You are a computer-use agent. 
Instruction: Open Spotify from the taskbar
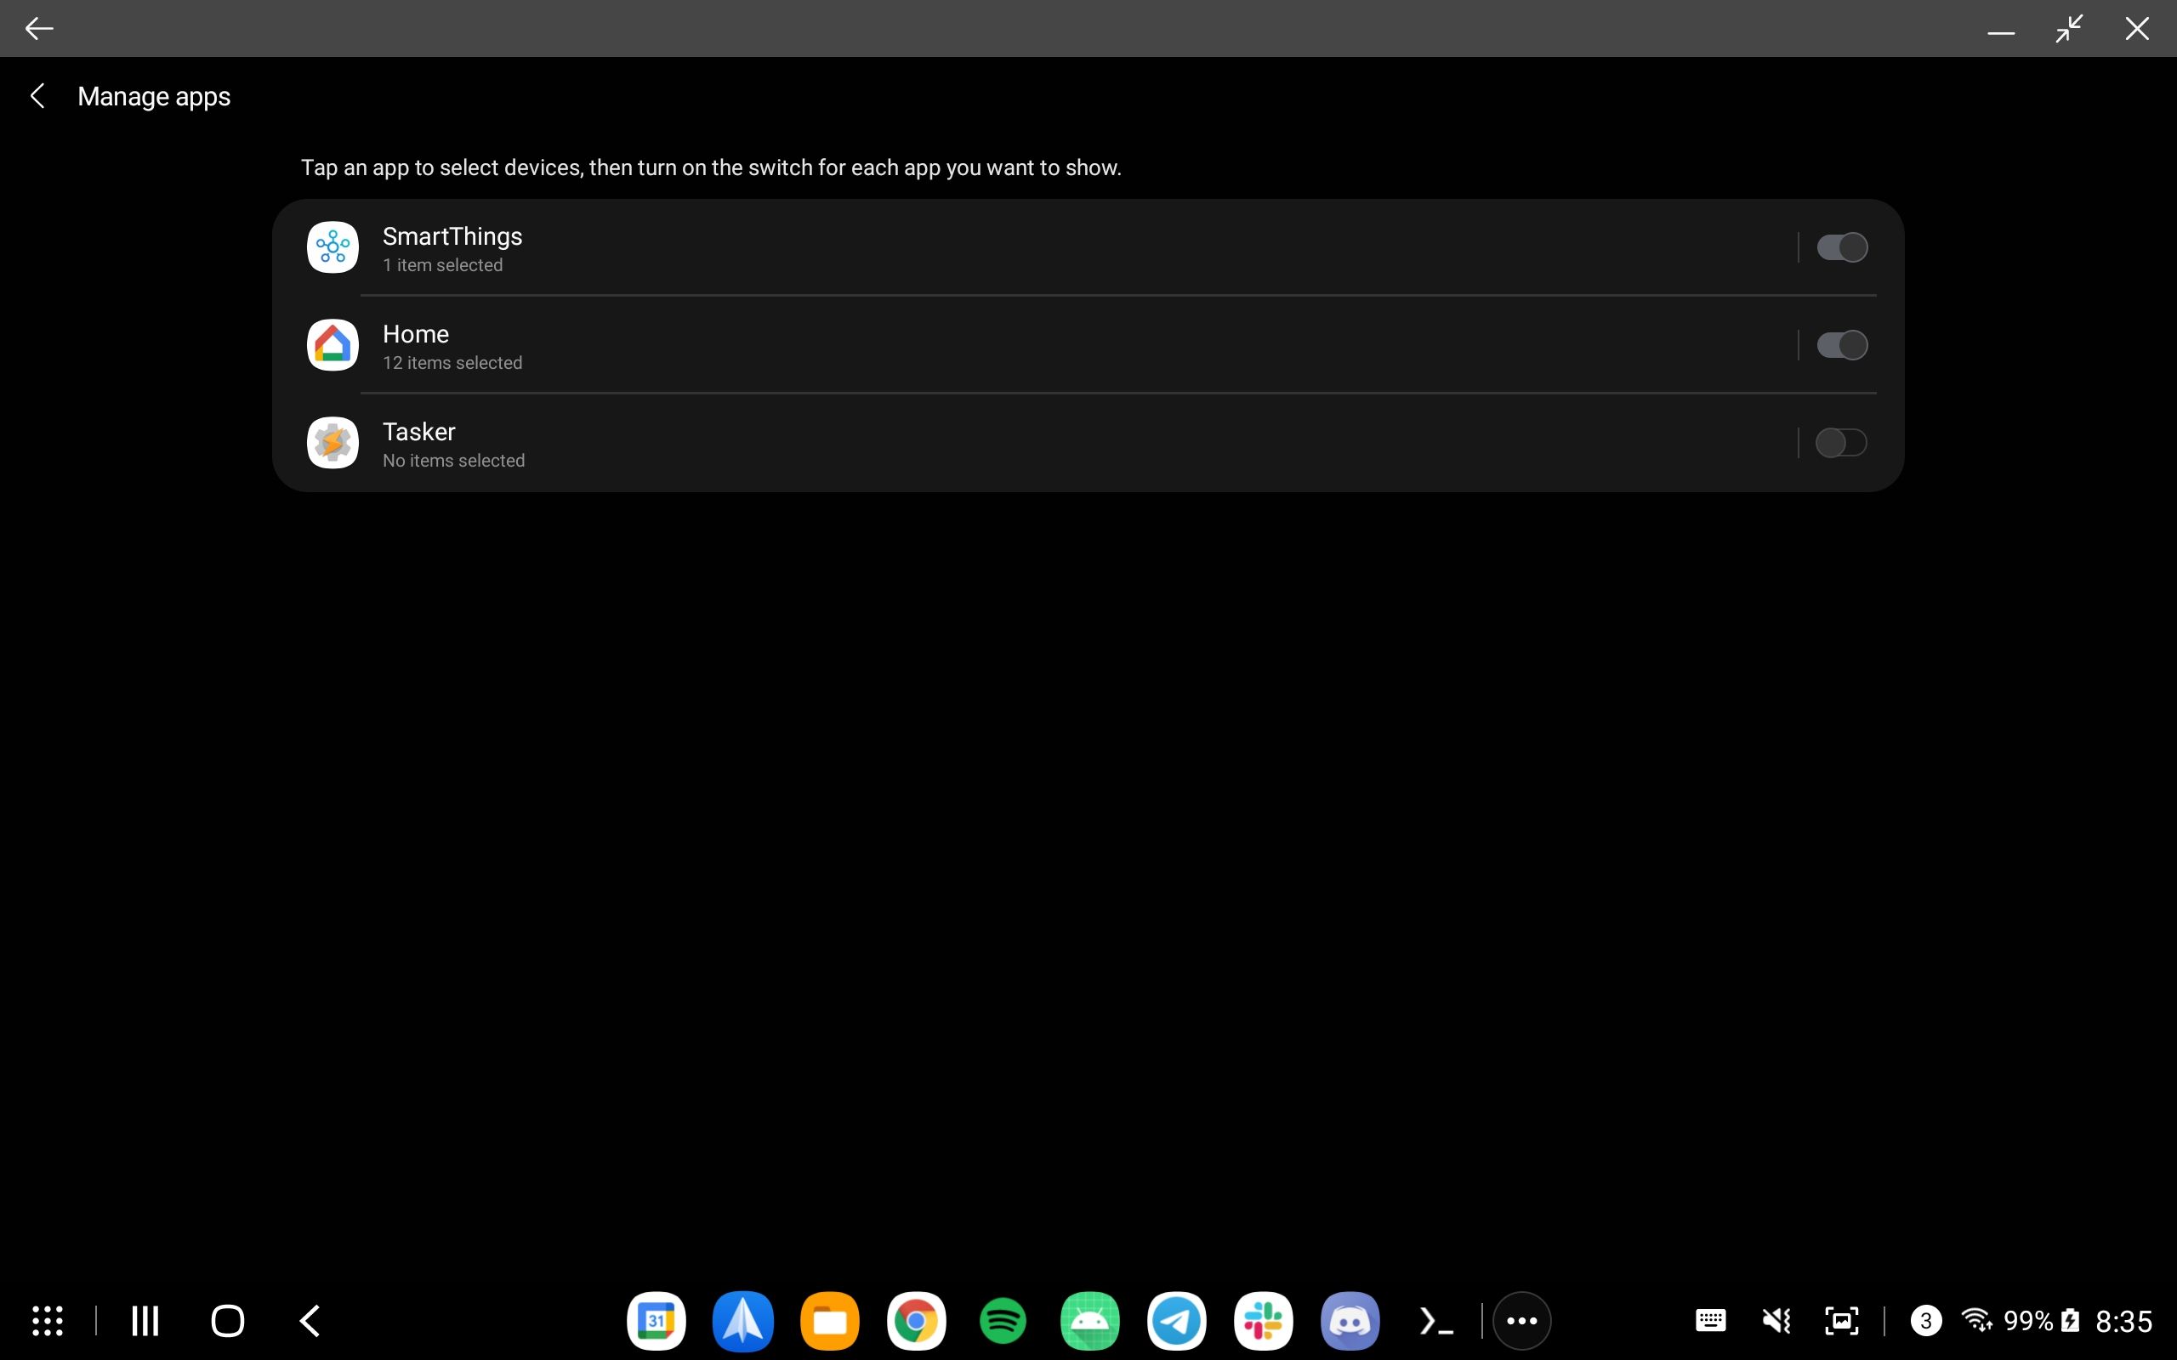pos(1003,1320)
